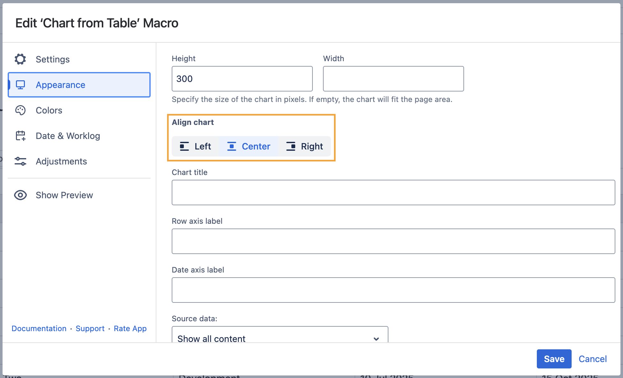Open the Colors tab label
Image resolution: width=623 pixels, height=378 pixels.
(x=49, y=110)
